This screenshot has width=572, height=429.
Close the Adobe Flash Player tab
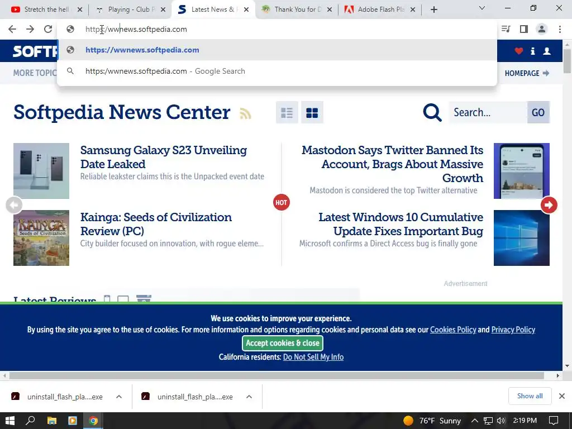[413, 9]
